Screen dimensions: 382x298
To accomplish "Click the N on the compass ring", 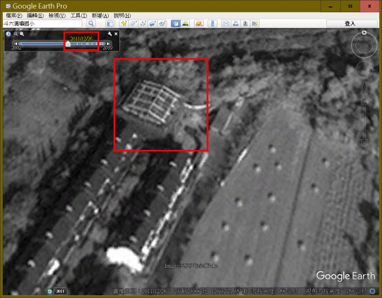I will click(364, 33).
